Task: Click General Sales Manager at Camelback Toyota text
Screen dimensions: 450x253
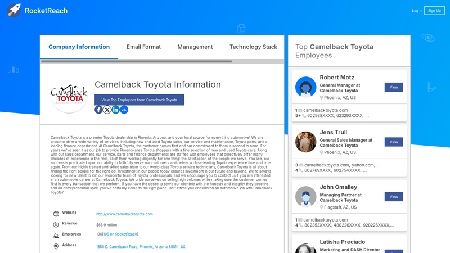Action: point(346,143)
